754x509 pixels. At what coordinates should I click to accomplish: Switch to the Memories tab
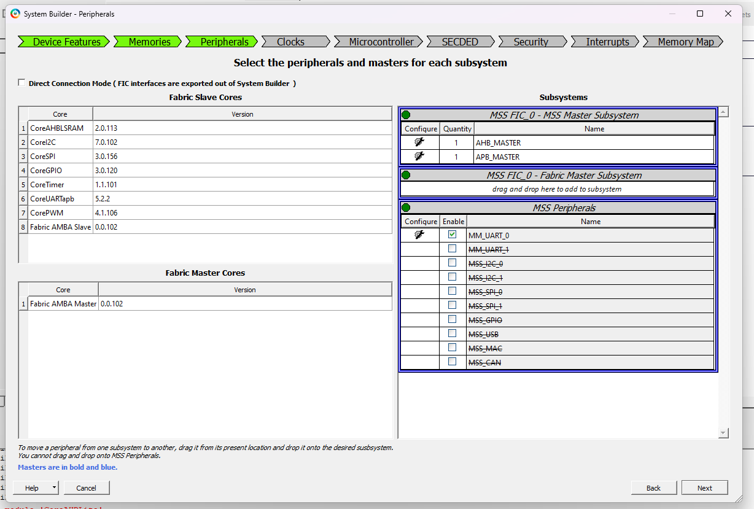147,41
